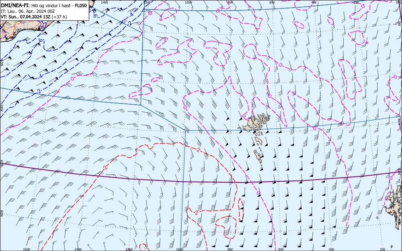Image resolution: width=402 pixels, height=251 pixels.
Task: Click the "60N" latitude label
Action: click(2, 213)
